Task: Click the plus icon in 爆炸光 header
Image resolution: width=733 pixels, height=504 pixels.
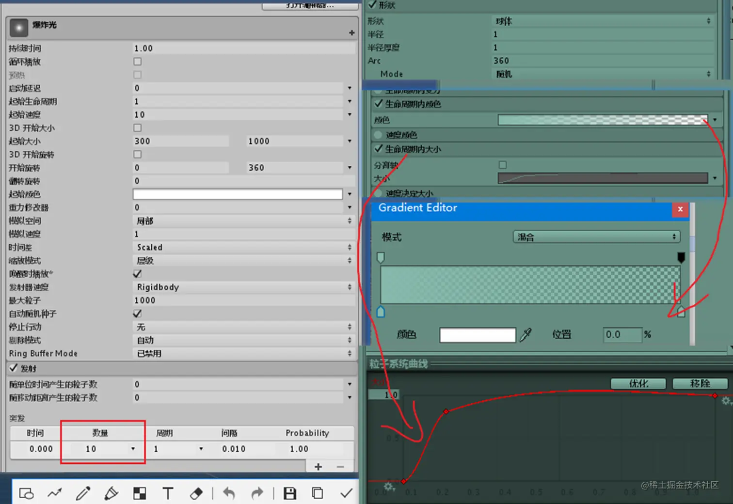Action: [351, 32]
